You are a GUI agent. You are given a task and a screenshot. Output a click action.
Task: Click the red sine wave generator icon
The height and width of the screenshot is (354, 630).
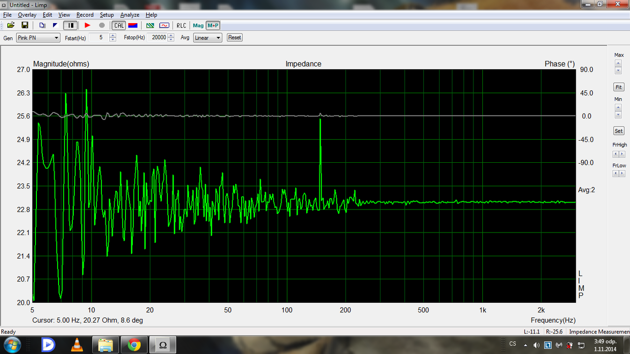(164, 25)
